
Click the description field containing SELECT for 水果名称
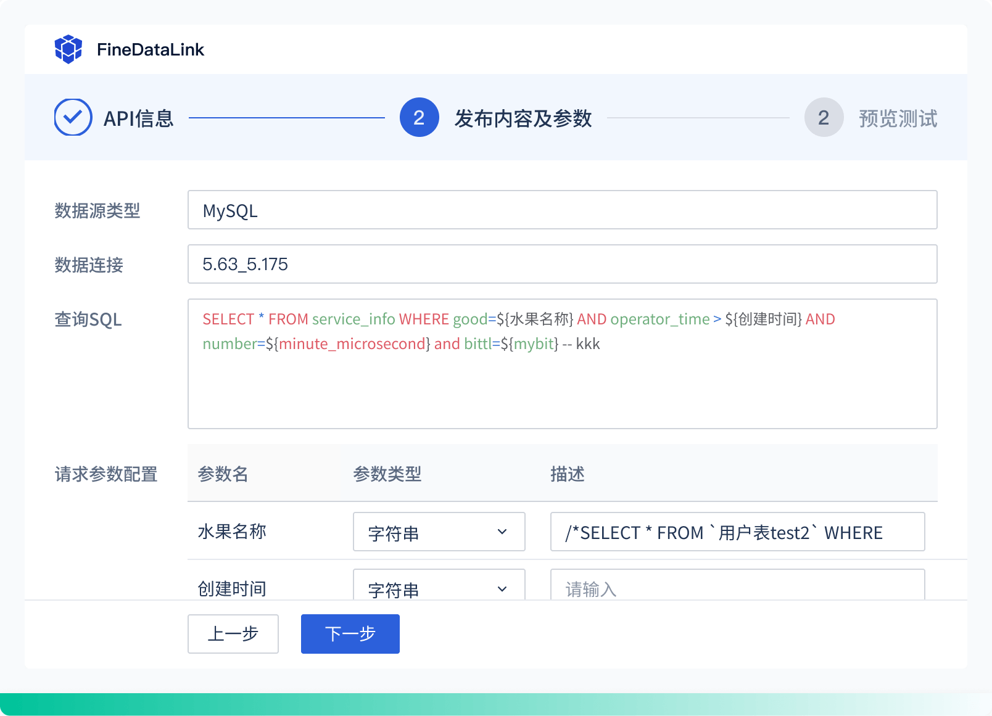tap(738, 532)
